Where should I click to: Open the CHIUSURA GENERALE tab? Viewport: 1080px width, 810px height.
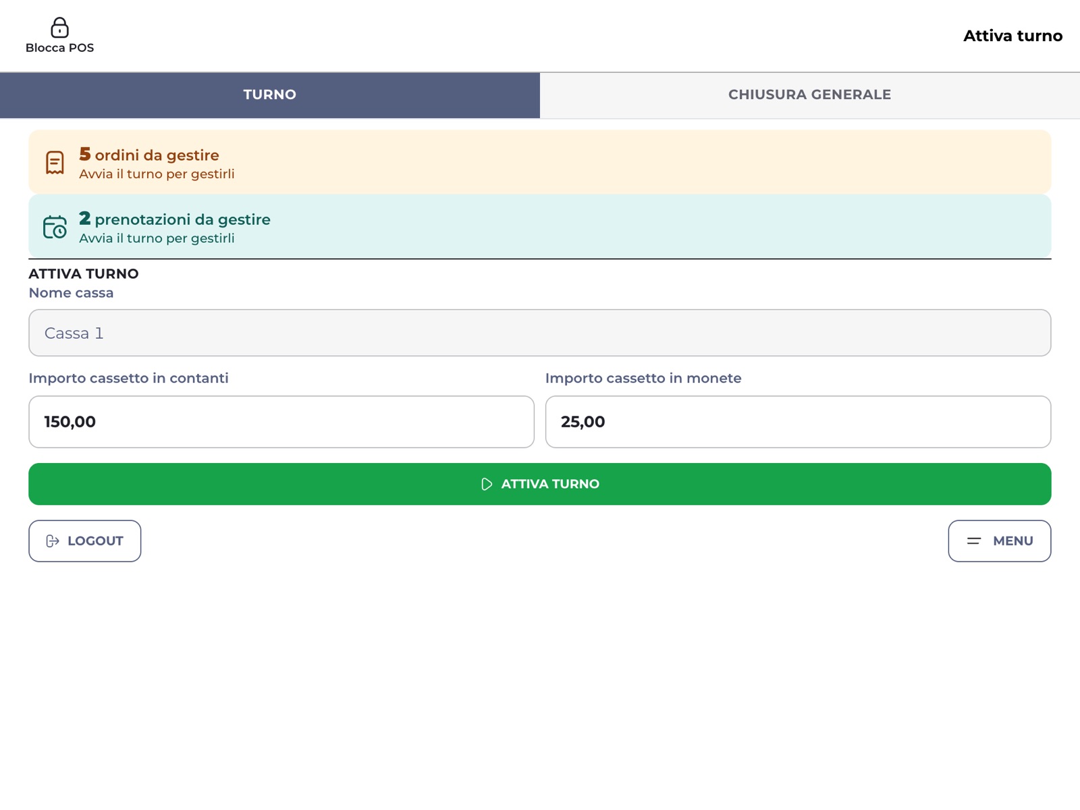810,95
